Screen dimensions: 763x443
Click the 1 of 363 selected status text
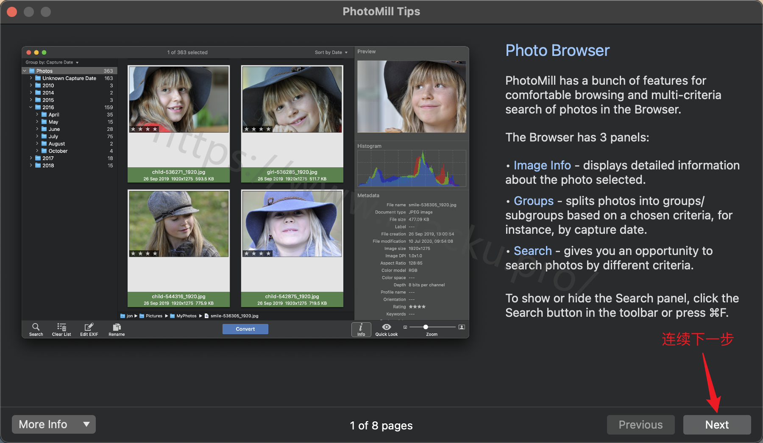tap(187, 53)
